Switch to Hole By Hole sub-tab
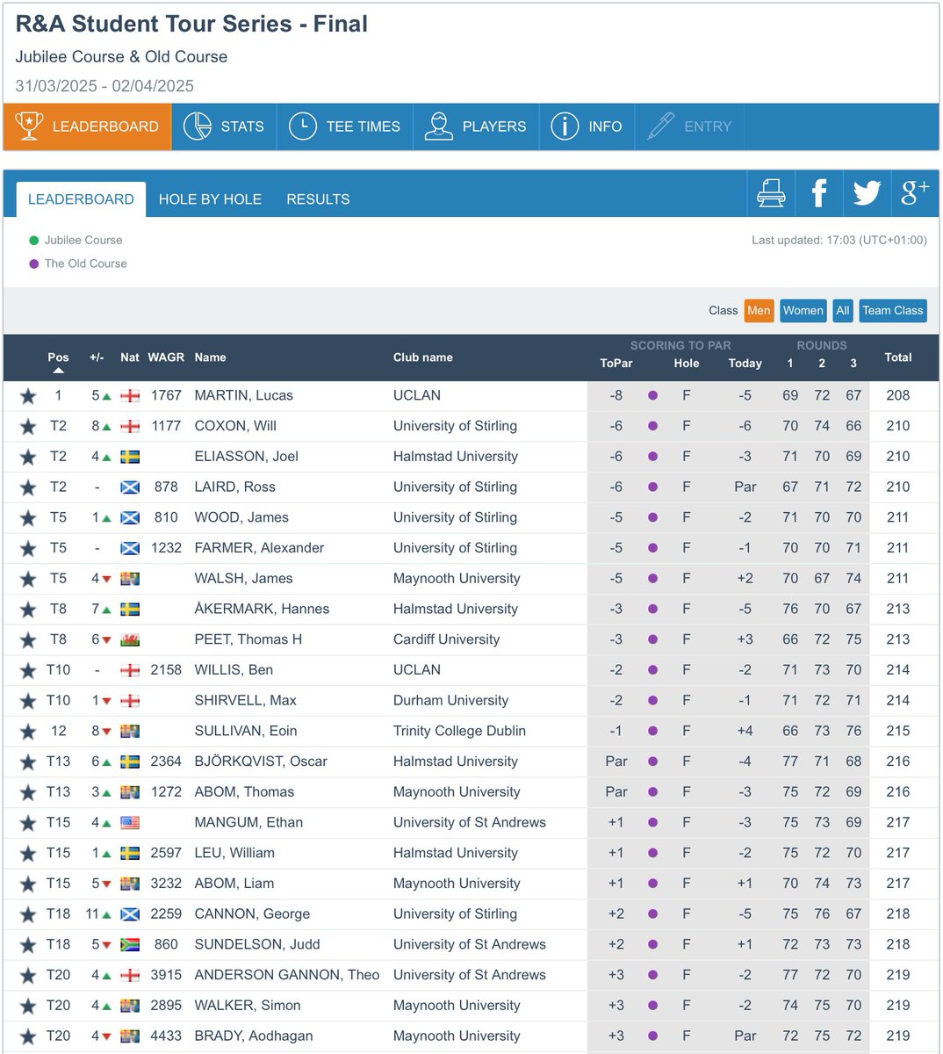Screen dimensions: 943x1054 tap(210, 199)
